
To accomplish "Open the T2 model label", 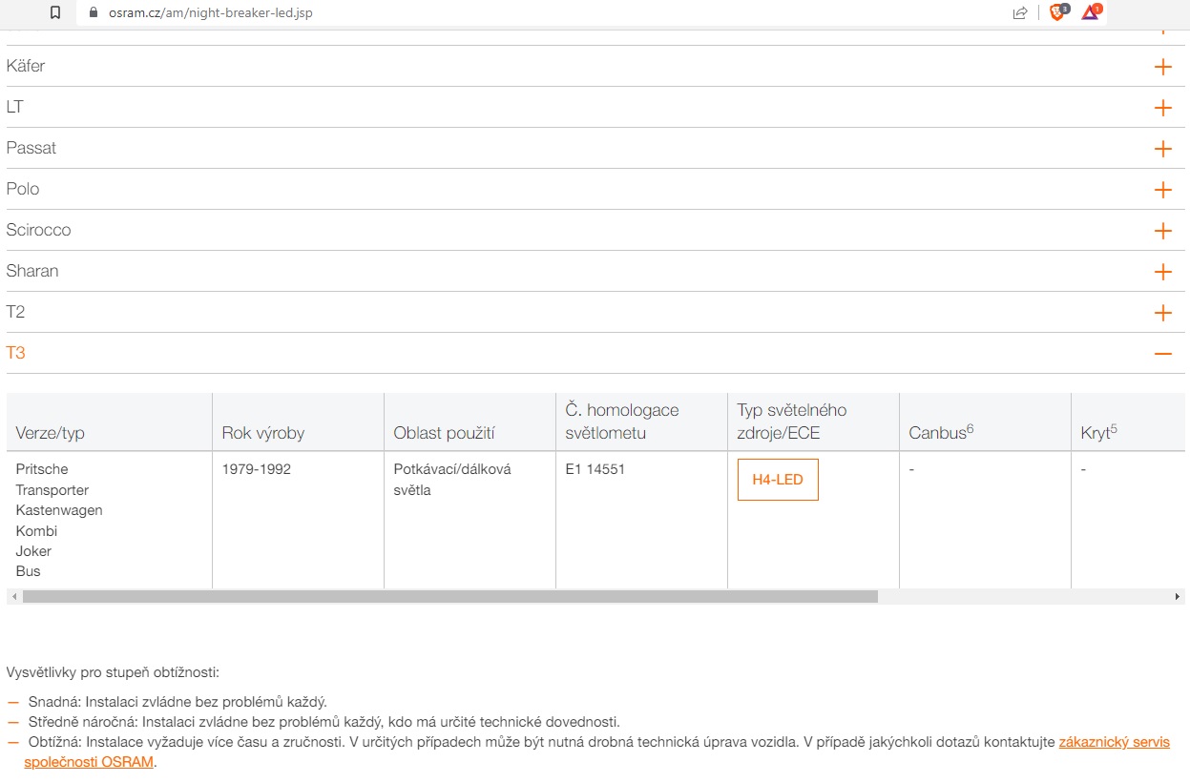I will [15, 312].
